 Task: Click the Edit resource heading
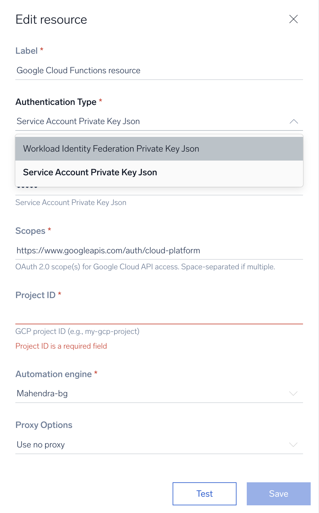pos(51,20)
